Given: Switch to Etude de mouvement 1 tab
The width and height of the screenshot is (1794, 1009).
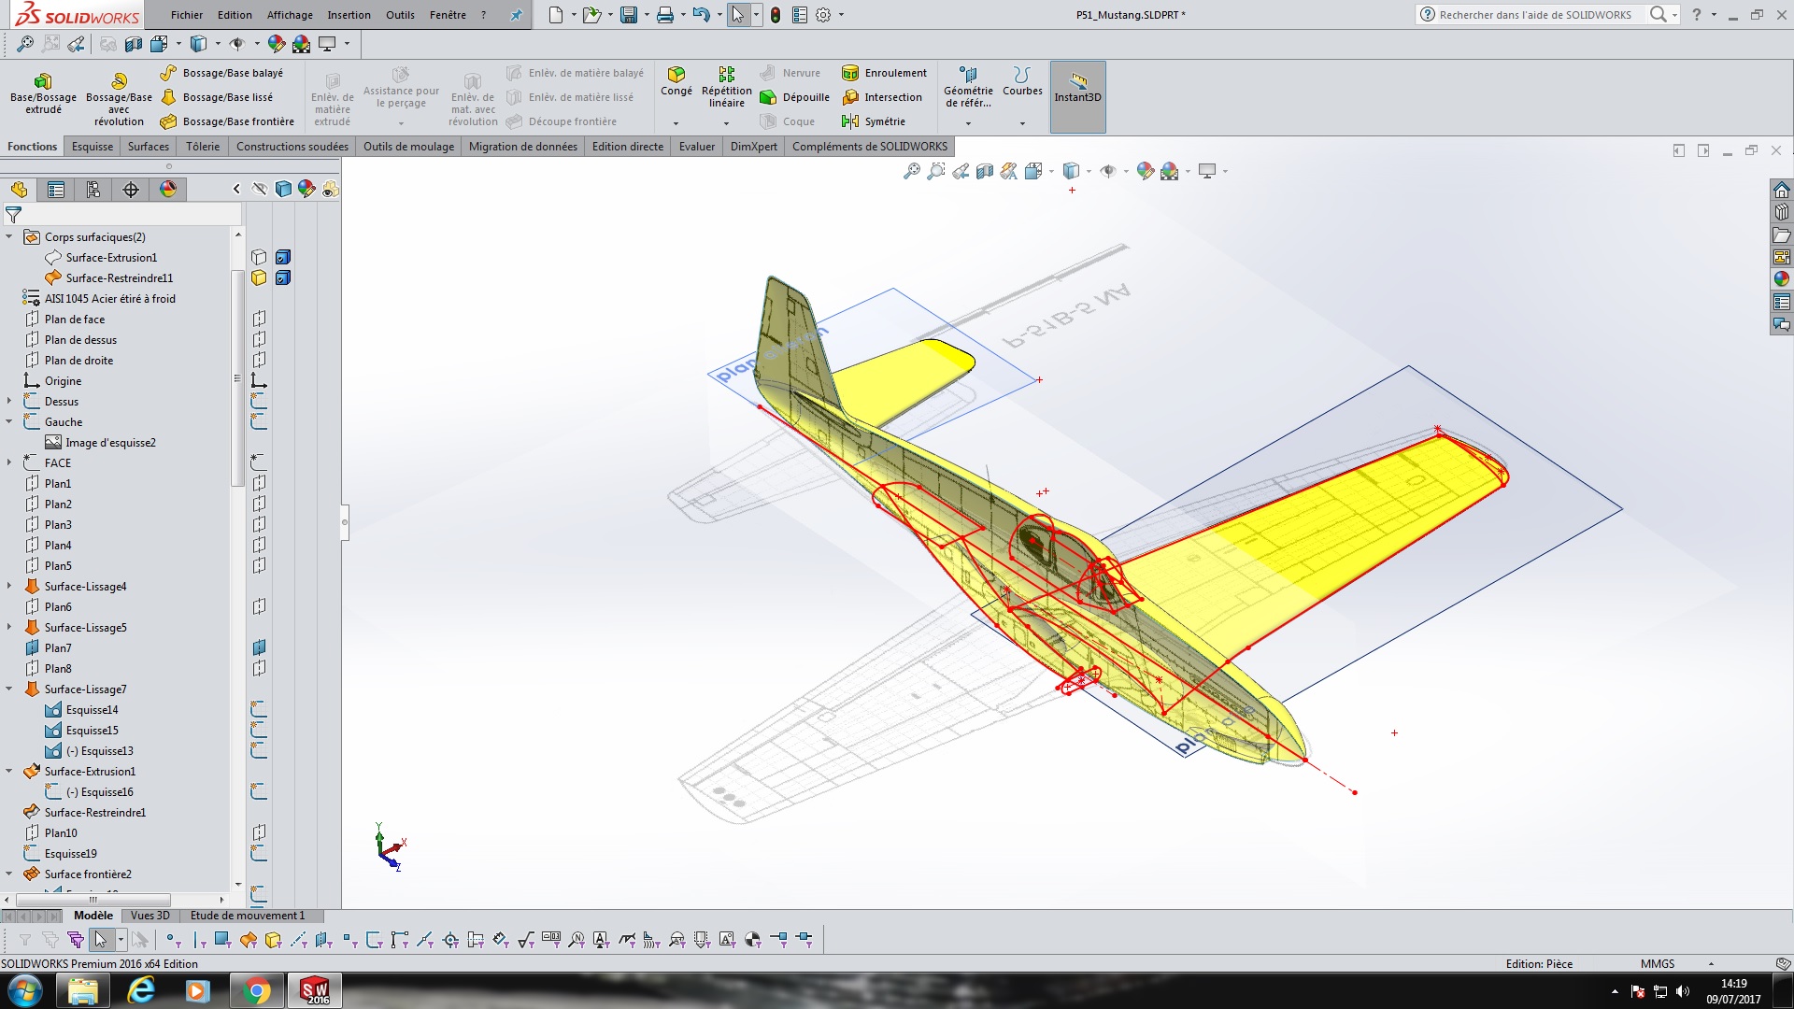Looking at the screenshot, I should pos(248,916).
